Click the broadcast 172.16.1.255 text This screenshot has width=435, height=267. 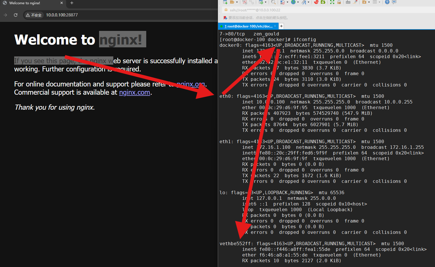click(393, 147)
